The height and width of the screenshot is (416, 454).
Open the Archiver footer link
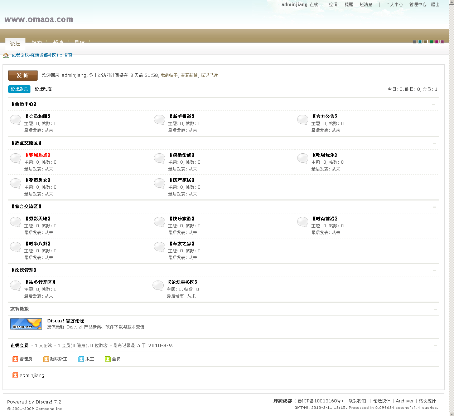pos(405,401)
